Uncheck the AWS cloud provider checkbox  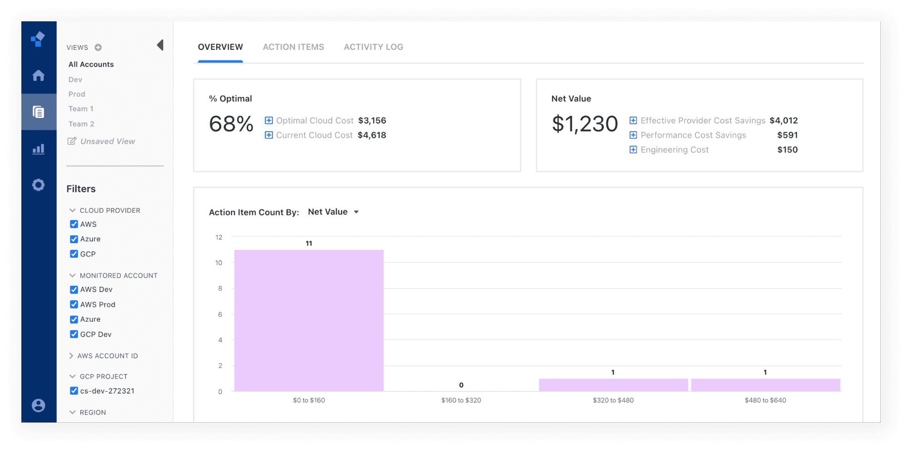click(74, 224)
